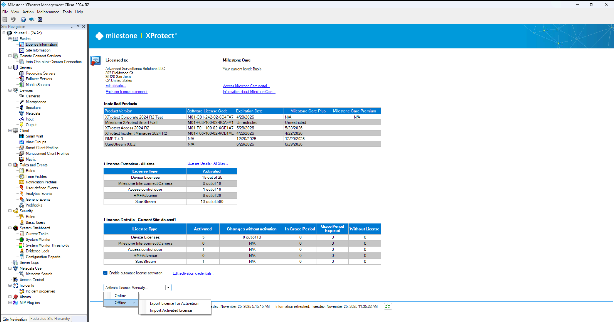The image size is (614, 322).
Task: Open Smart Wall node icon
Action: click(22, 136)
